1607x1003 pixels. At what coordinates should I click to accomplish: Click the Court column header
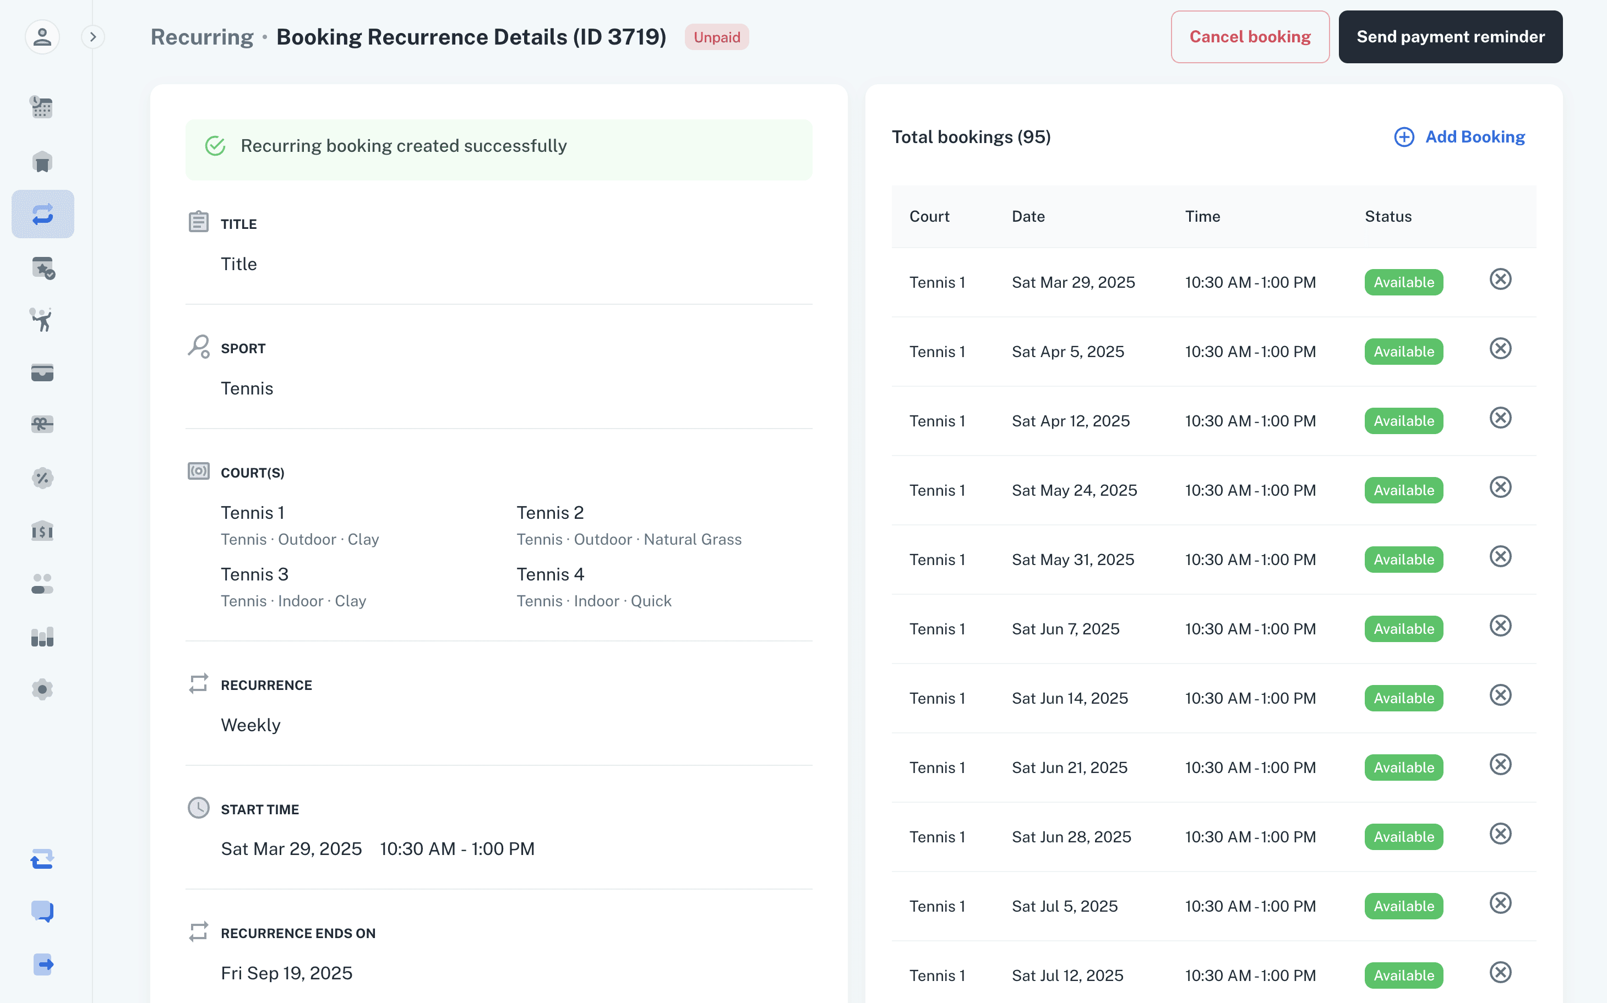929,216
